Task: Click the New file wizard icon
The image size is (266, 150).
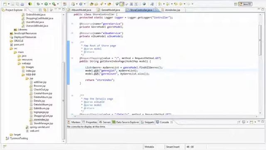Action: click(x=5, y=4)
